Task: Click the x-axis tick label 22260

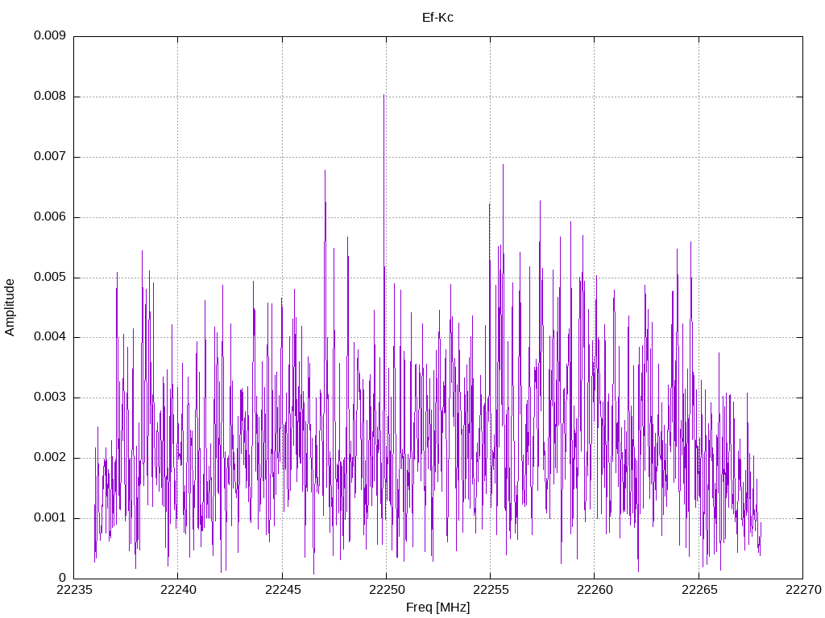Action: (x=595, y=590)
